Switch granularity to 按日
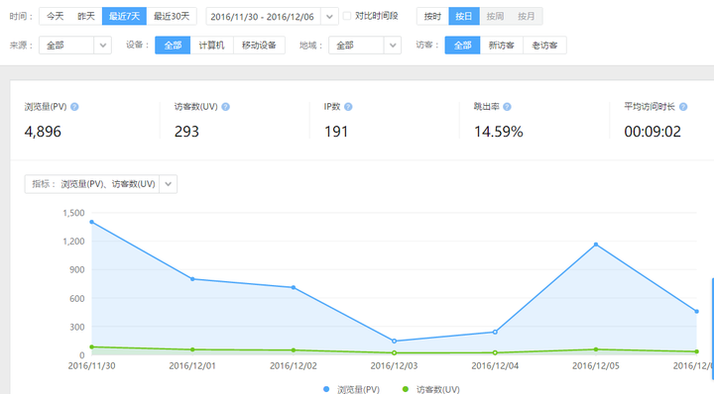 463,17
